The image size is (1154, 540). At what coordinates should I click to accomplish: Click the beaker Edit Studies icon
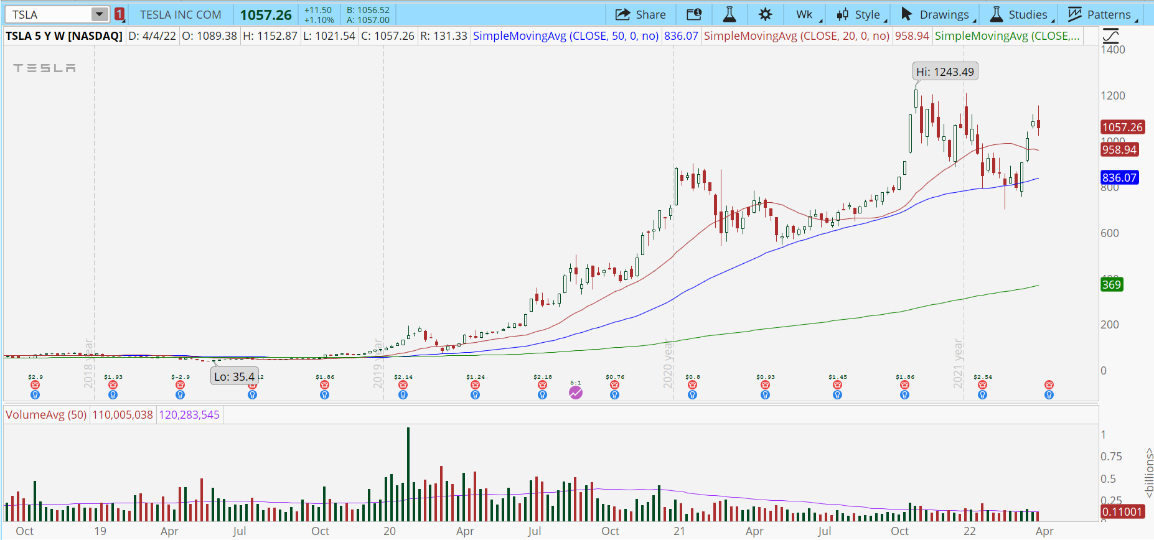729,14
